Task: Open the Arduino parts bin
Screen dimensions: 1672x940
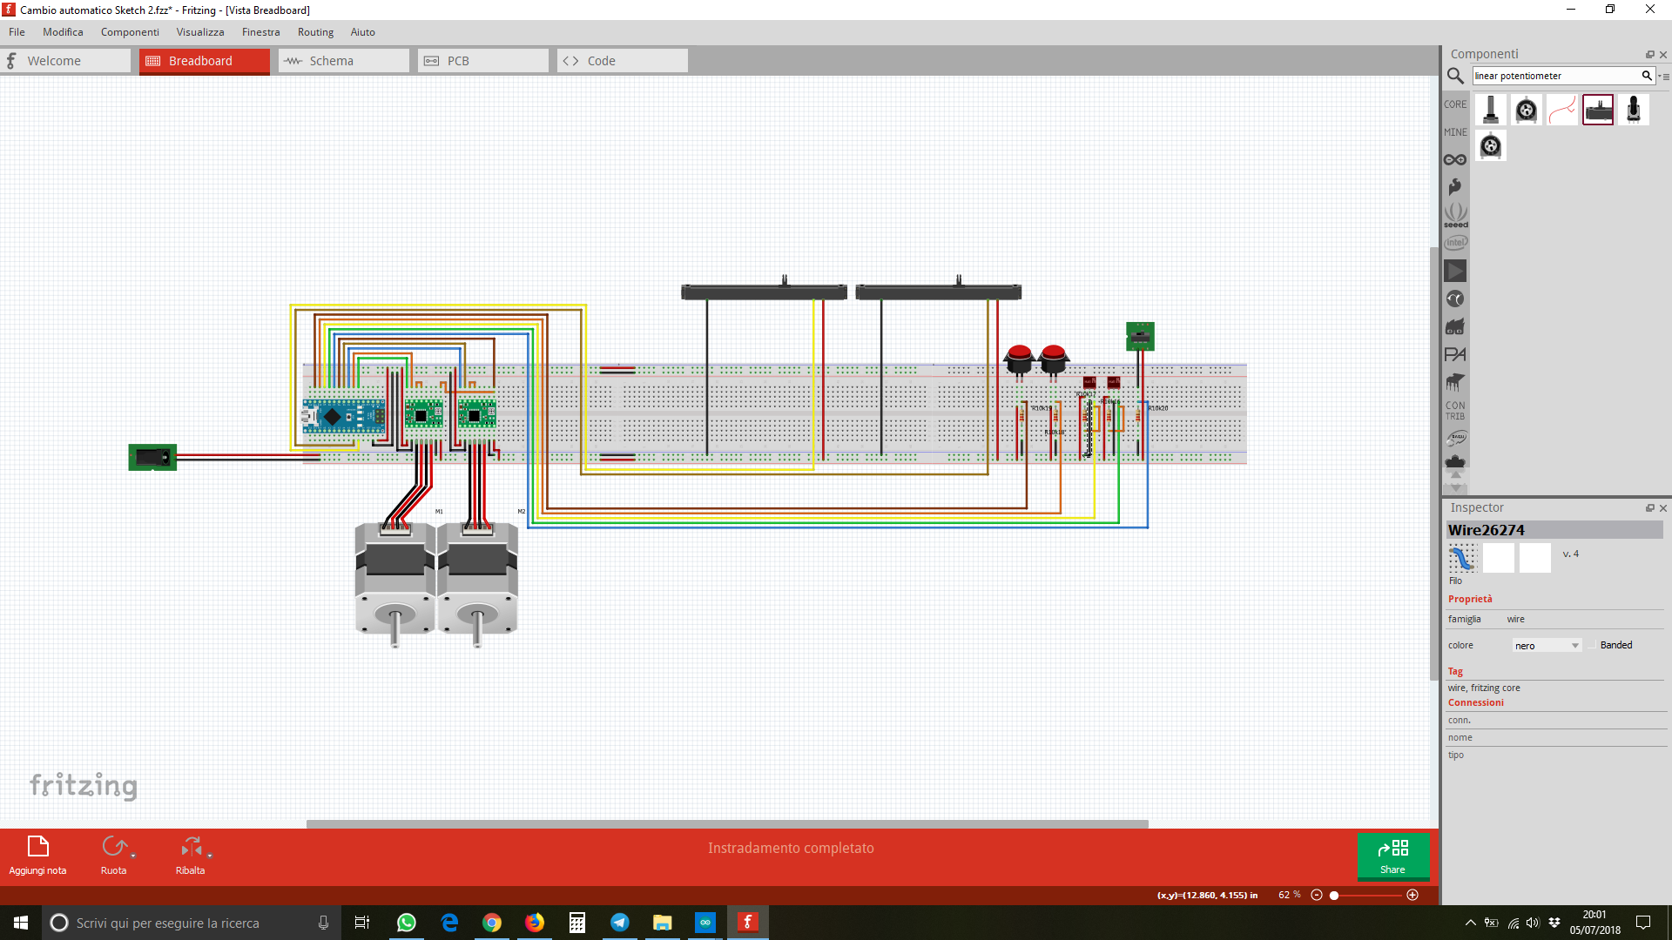Action: (1454, 160)
